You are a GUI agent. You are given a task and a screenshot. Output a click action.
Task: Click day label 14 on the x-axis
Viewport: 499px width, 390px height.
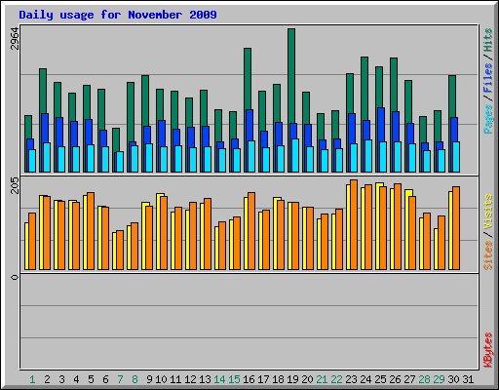click(219, 379)
